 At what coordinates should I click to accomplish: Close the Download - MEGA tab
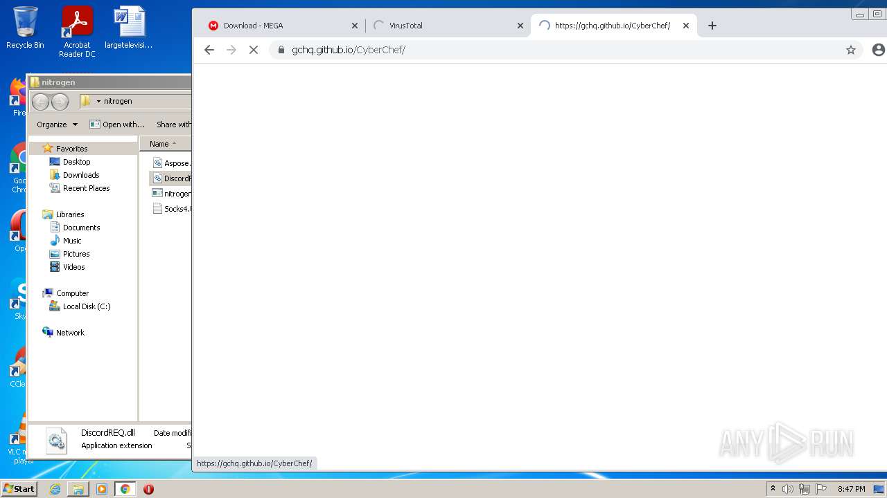tap(355, 26)
